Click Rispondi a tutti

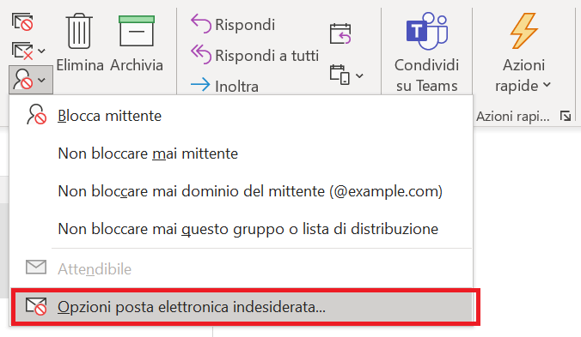coord(255,56)
